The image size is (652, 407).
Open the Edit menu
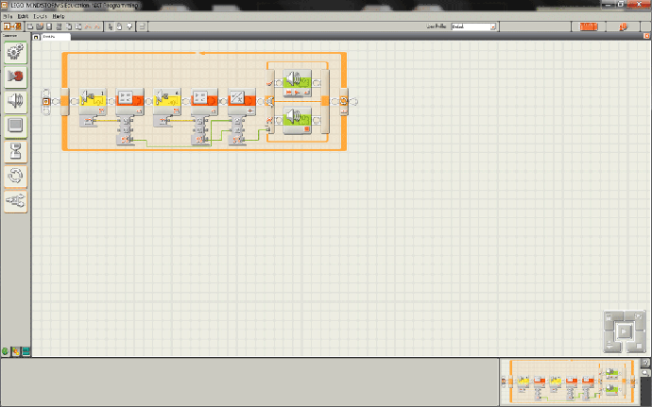(x=22, y=17)
